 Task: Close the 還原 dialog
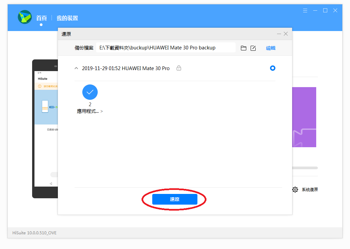pos(286,34)
